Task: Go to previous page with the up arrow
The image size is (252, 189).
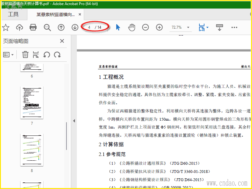Action: tap(61, 27)
